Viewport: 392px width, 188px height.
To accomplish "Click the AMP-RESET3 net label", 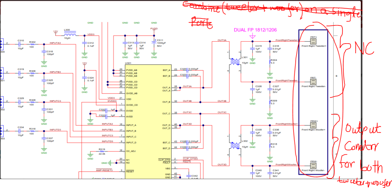I will [x=104, y=170].
